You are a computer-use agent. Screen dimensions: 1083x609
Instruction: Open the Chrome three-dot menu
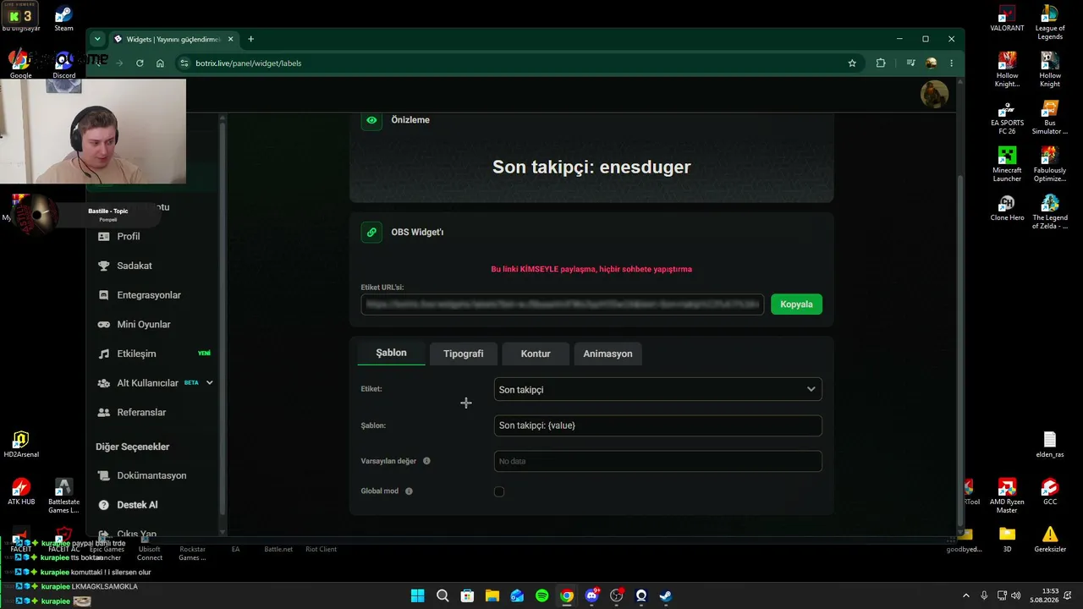[x=951, y=63]
